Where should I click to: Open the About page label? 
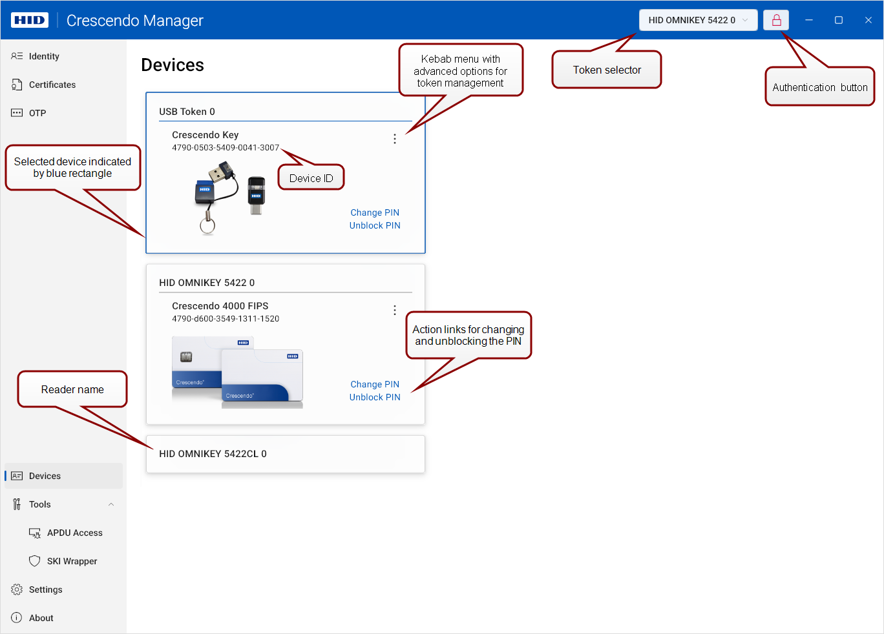tap(41, 618)
